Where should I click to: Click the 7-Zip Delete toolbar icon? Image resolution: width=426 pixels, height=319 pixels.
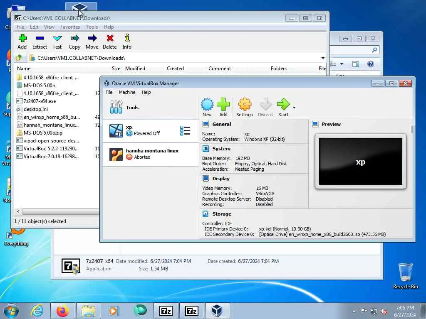110,41
